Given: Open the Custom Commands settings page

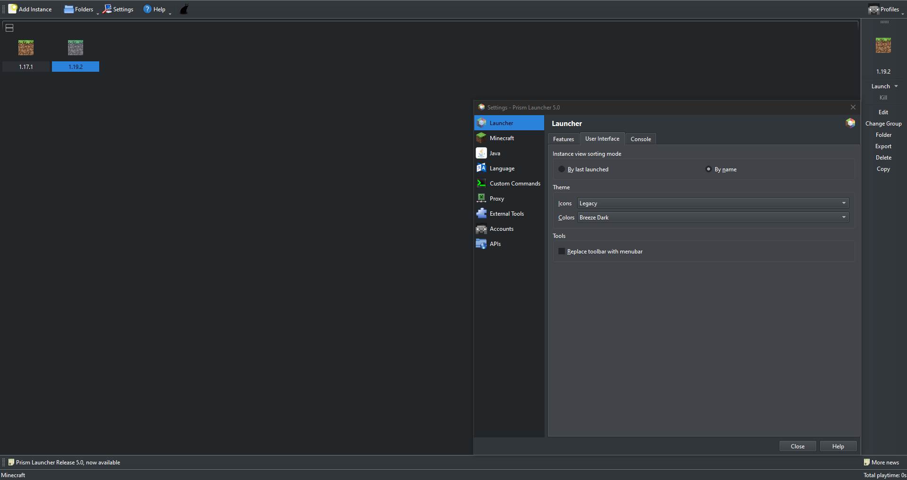Looking at the screenshot, I should coord(509,184).
